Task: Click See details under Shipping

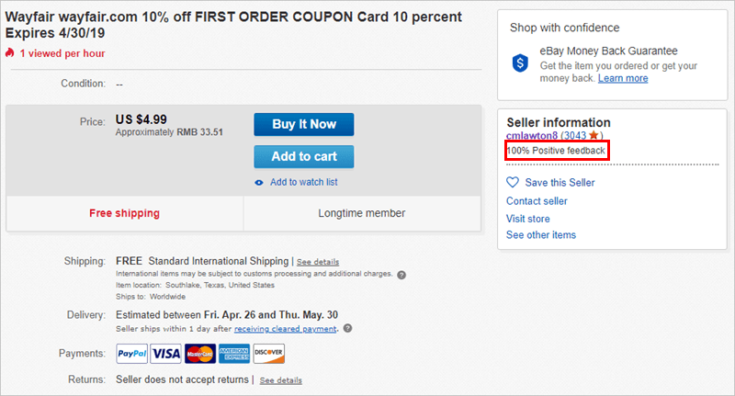Action: (x=318, y=262)
